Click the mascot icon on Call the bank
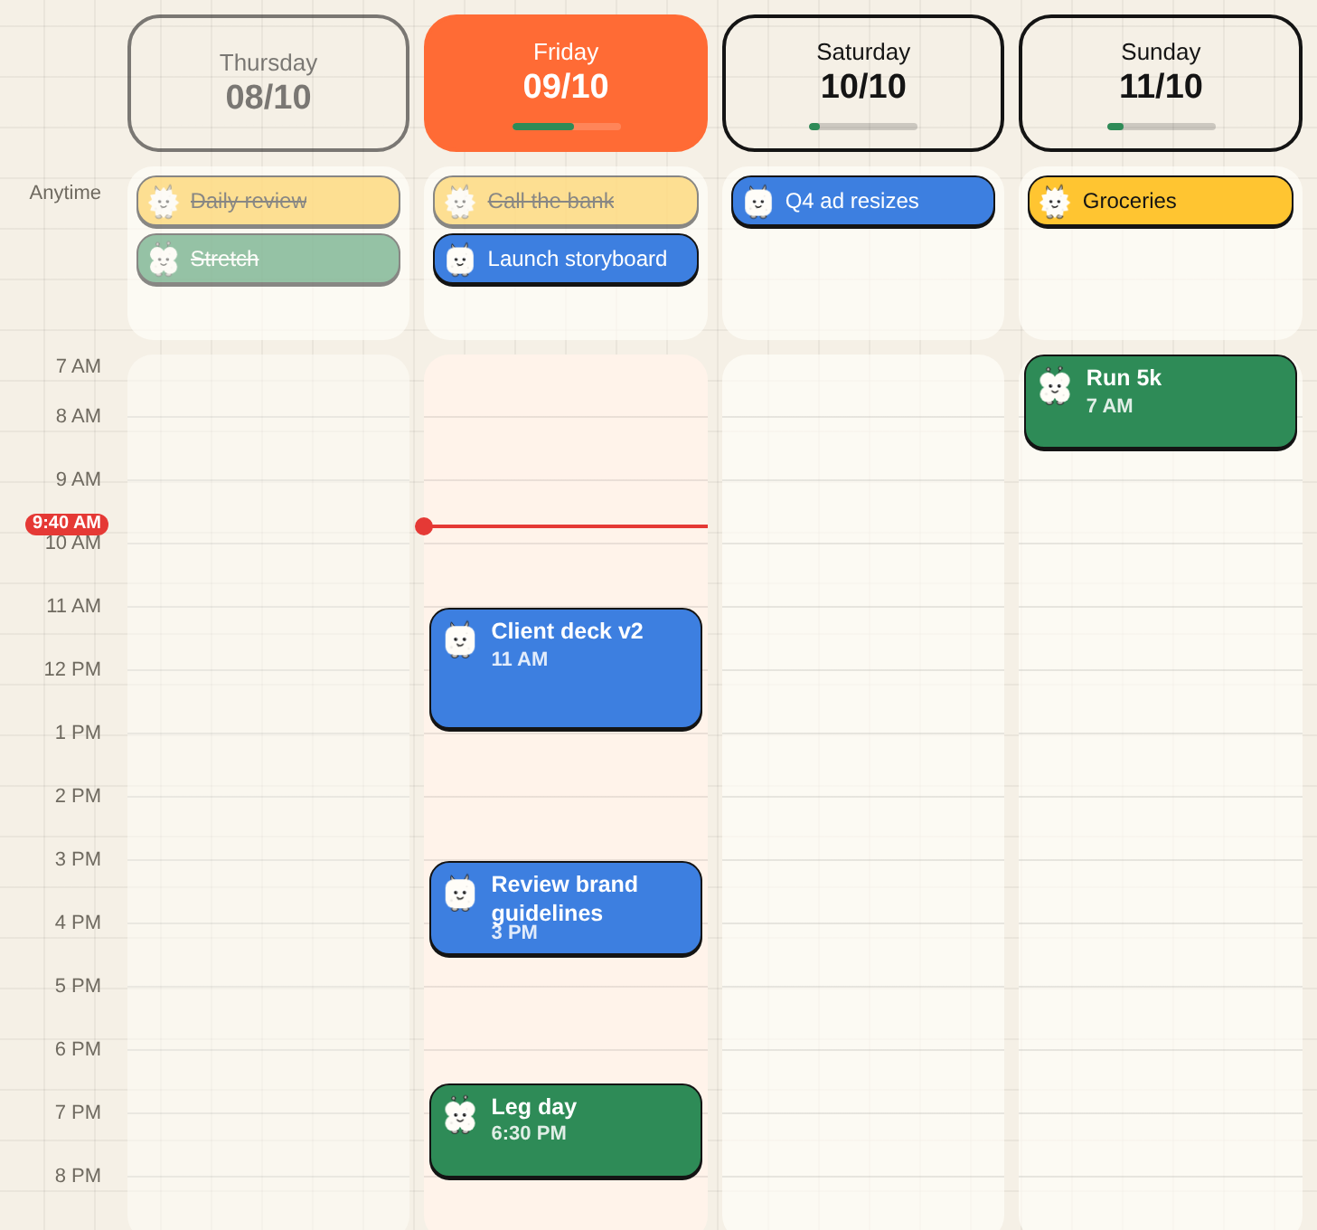Image resolution: width=1317 pixels, height=1230 pixels. pos(460,202)
